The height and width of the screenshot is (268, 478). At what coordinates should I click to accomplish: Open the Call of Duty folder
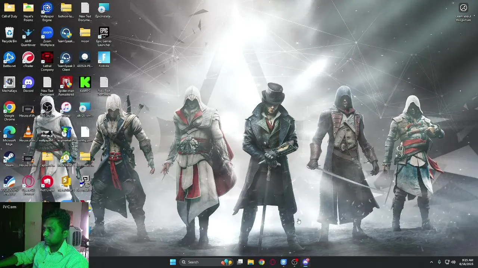click(9, 10)
